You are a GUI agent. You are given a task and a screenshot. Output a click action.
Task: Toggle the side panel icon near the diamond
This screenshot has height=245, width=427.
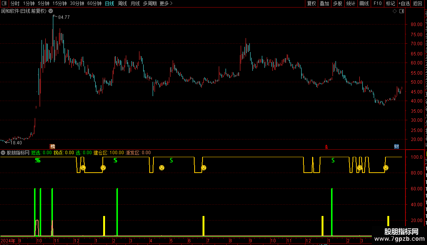[402, 11]
